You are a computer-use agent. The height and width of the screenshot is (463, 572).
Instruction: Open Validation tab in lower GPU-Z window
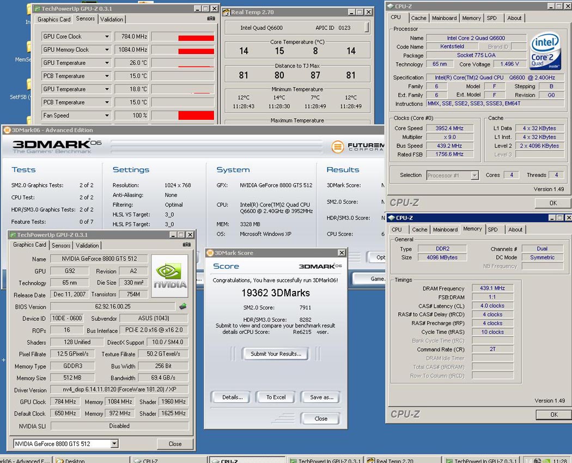[87, 246]
